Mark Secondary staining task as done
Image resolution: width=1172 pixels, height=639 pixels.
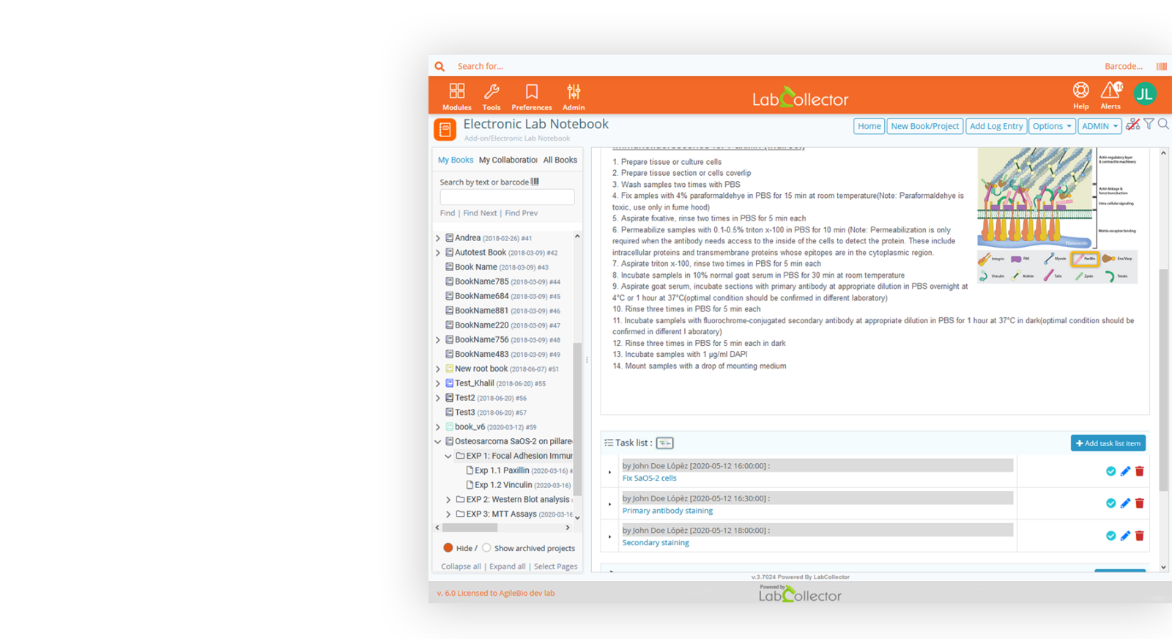click(x=1111, y=536)
